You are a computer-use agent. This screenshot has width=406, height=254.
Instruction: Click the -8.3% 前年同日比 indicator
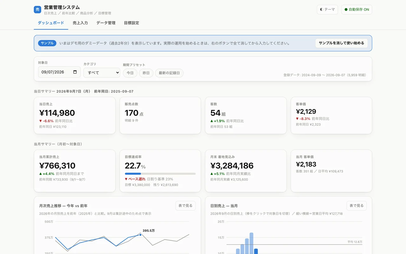(x=313, y=119)
